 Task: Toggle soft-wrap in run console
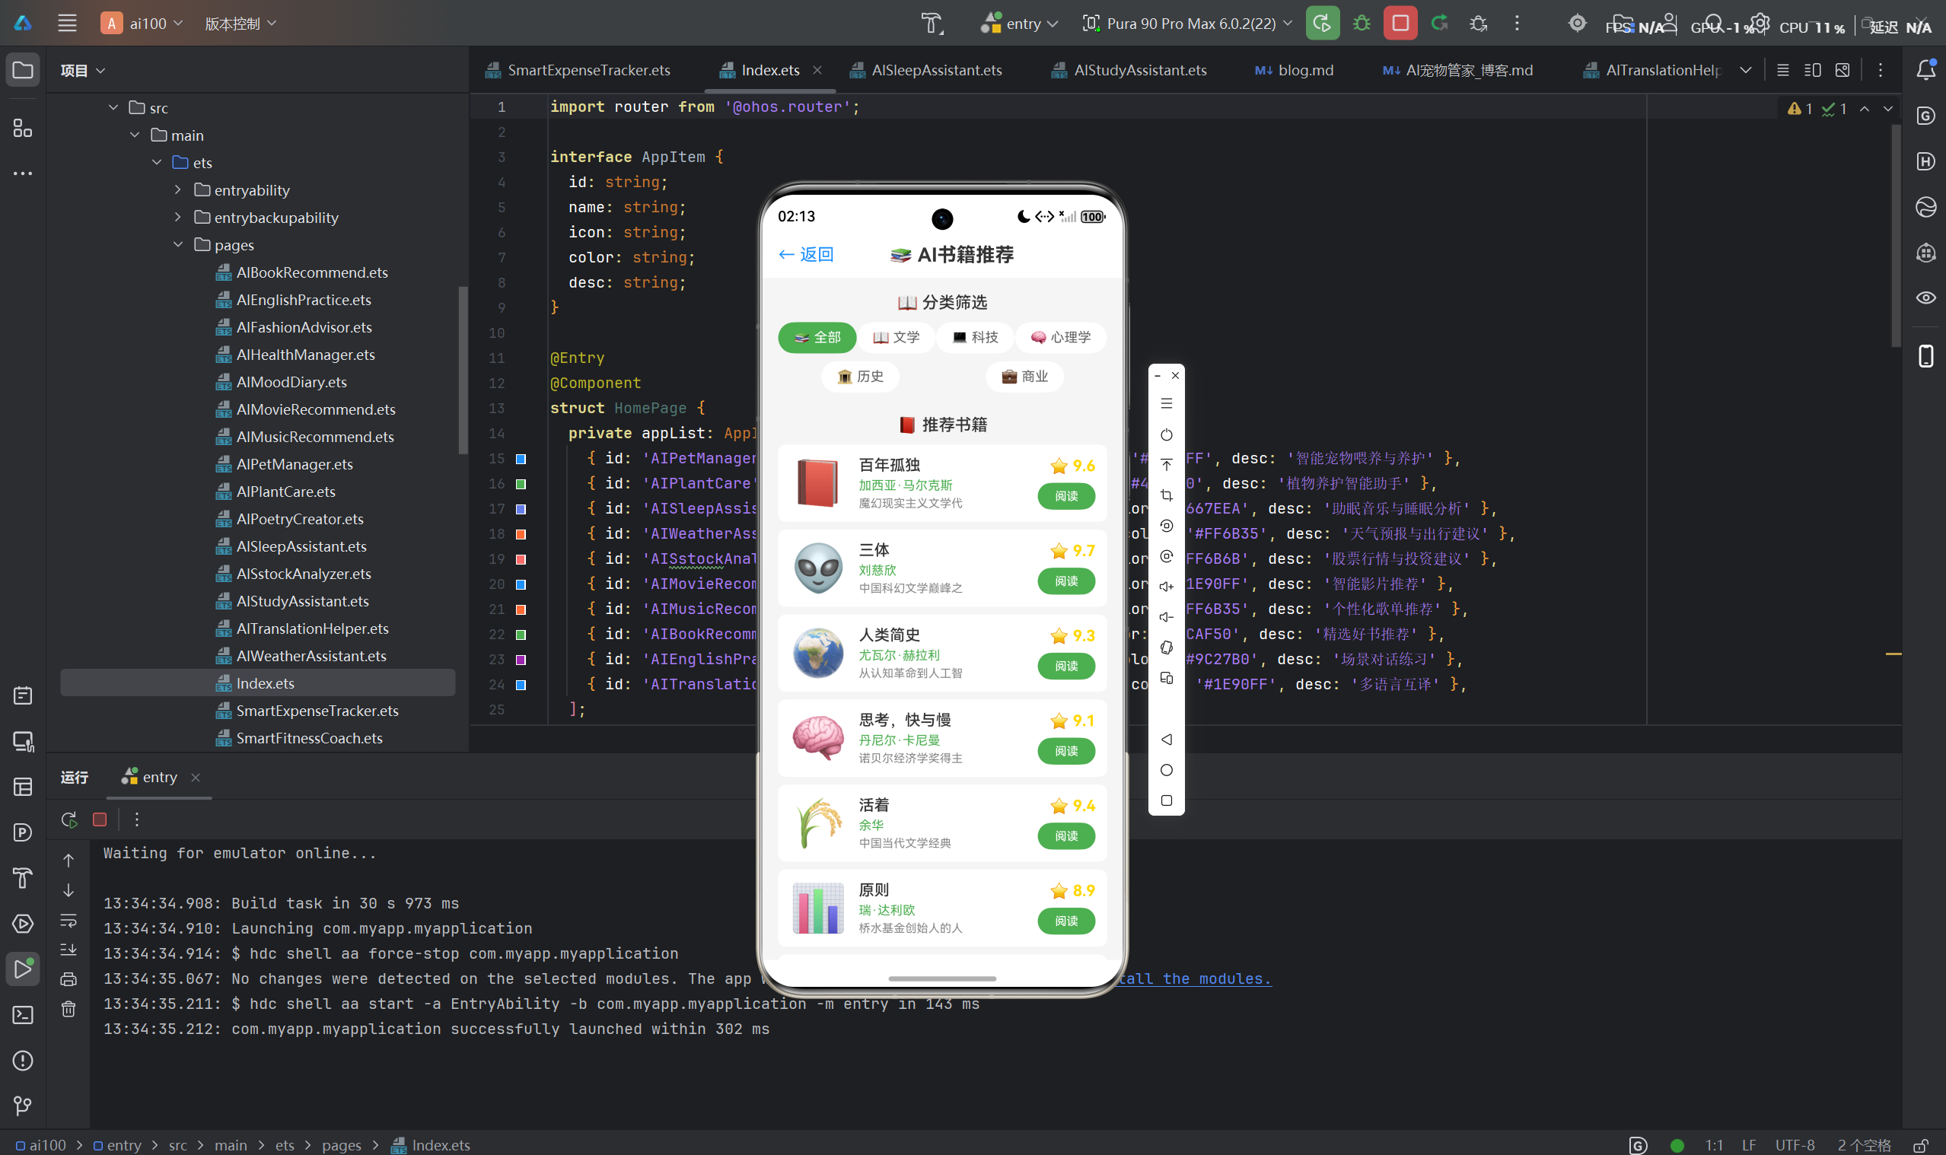(x=68, y=921)
